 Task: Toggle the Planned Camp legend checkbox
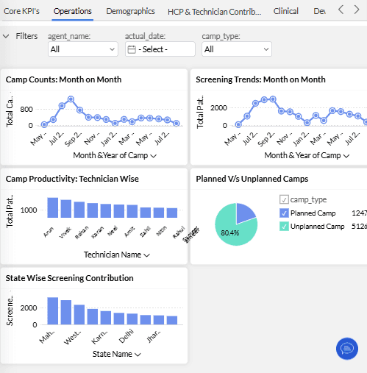[284, 213]
